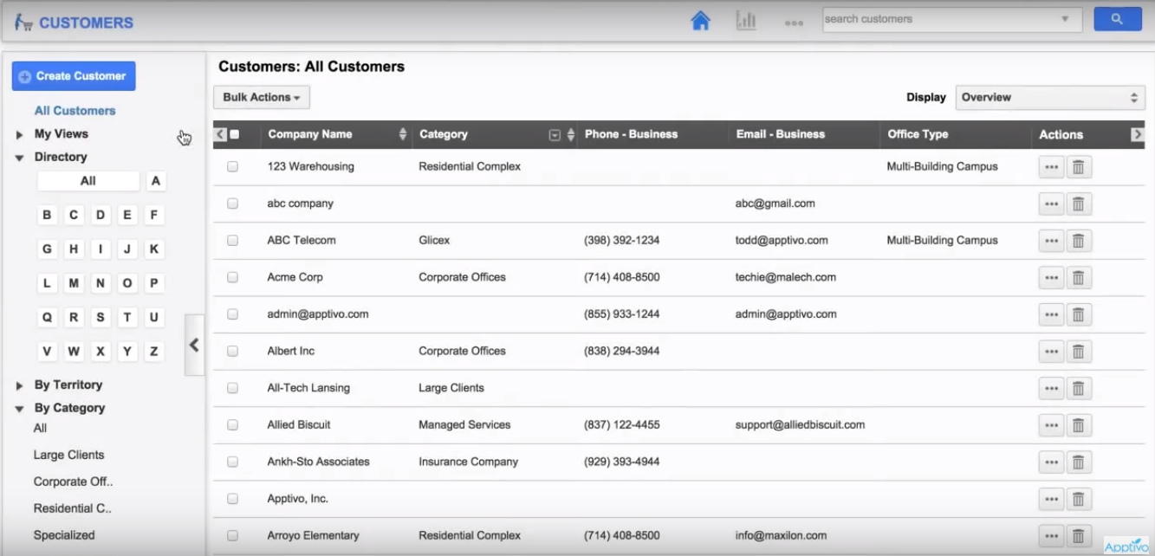
Task: Delete Arroyo Elementary using its trash icon
Action: click(1079, 535)
